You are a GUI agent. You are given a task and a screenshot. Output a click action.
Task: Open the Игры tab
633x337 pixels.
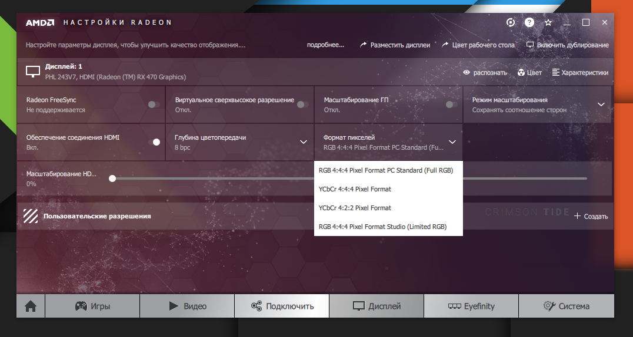pos(92,306)
